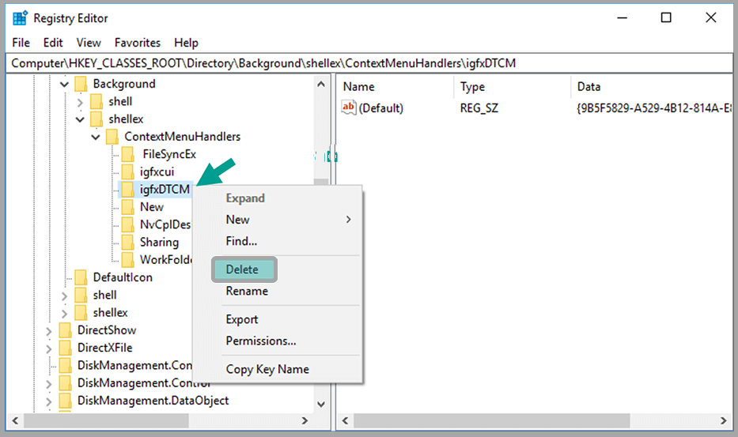Open the Help menu
738x437 pixels.
(x=187, y=43)
